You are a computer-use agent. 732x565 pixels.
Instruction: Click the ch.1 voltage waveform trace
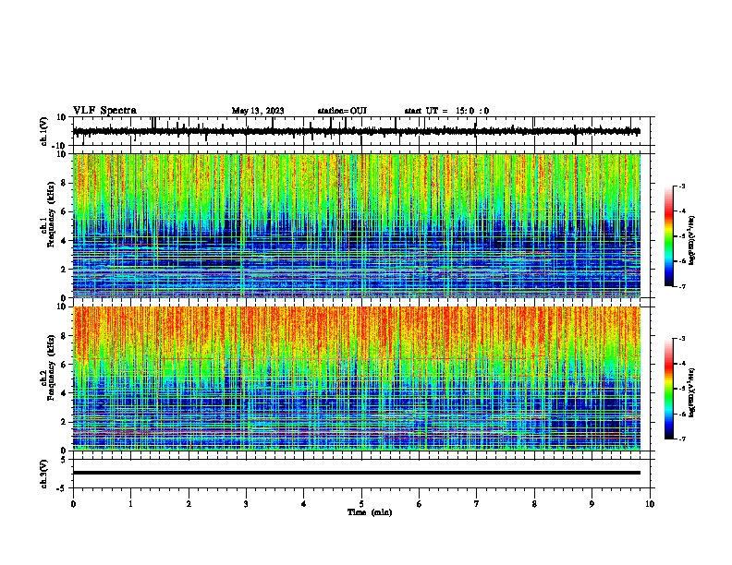point(357,131)
